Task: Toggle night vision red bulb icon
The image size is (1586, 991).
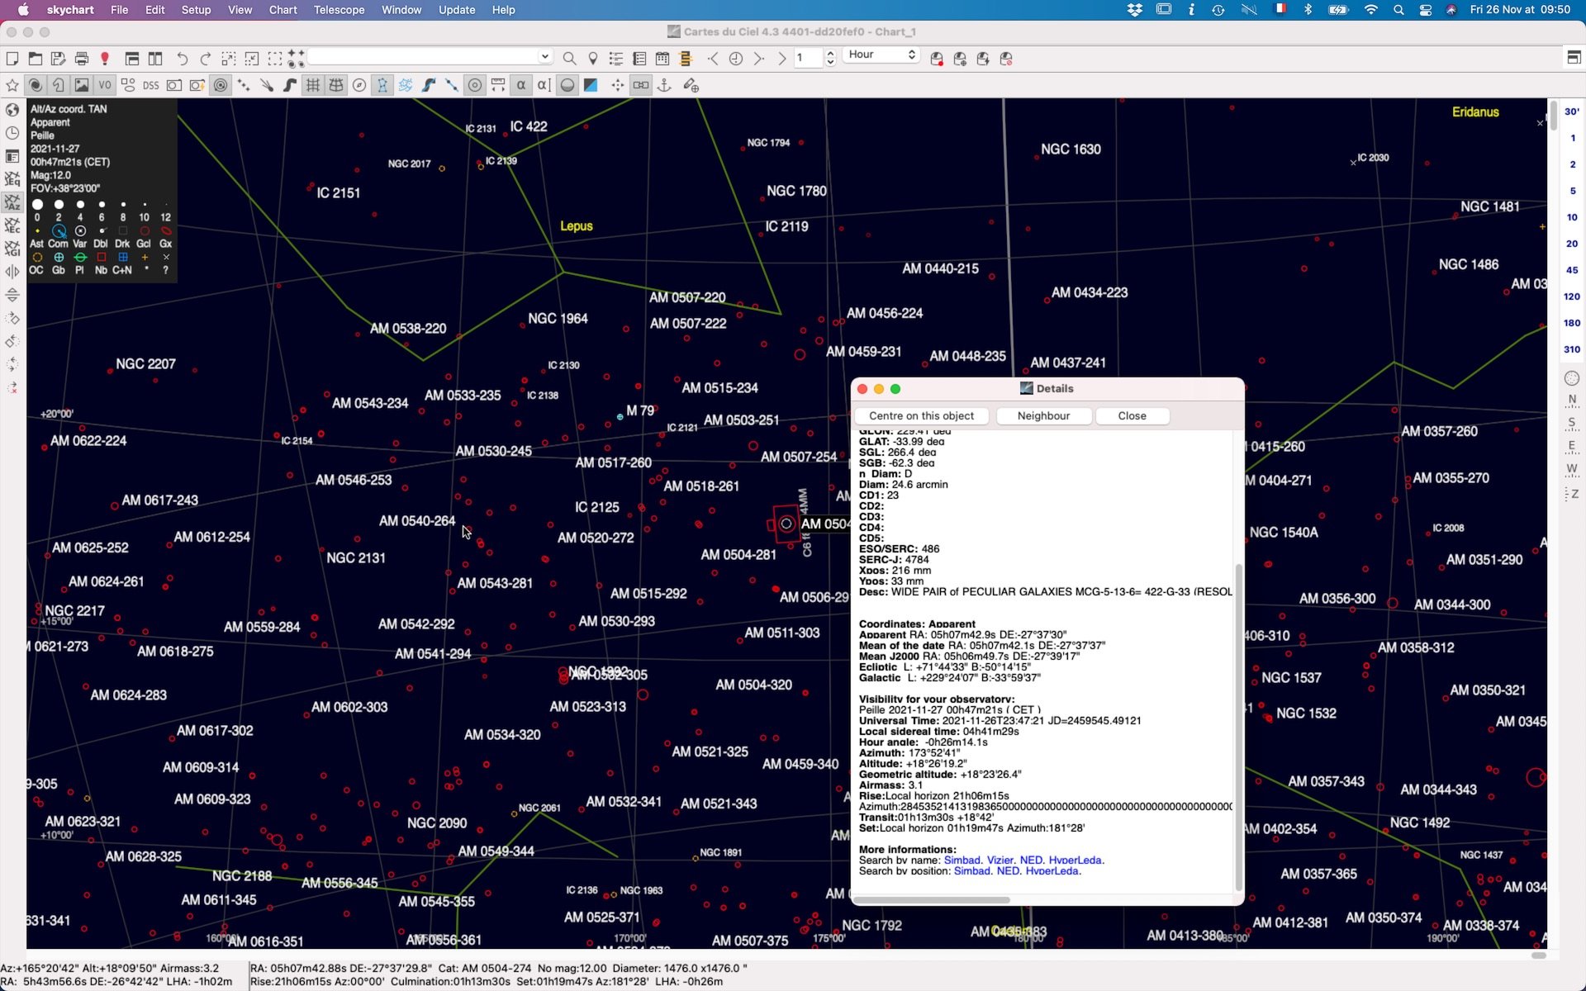Action: [105, 59]
